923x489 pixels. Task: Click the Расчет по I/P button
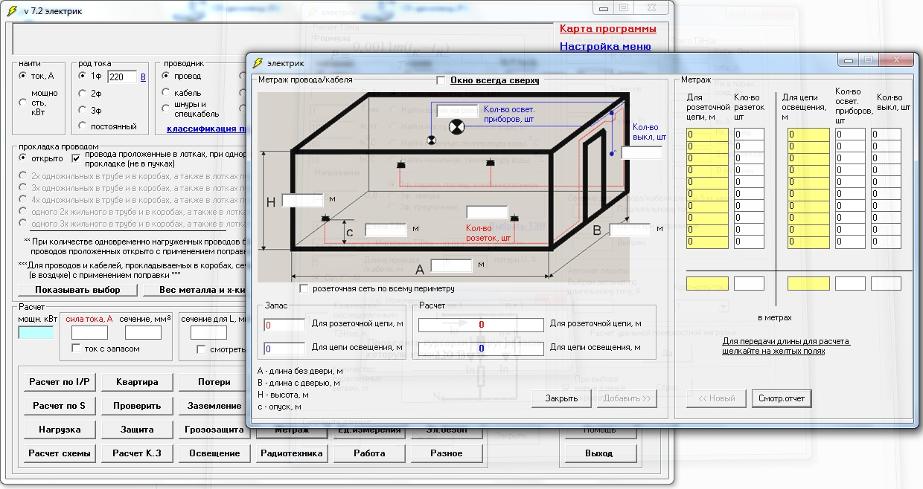pyautogui.click(x=59, y=382)
